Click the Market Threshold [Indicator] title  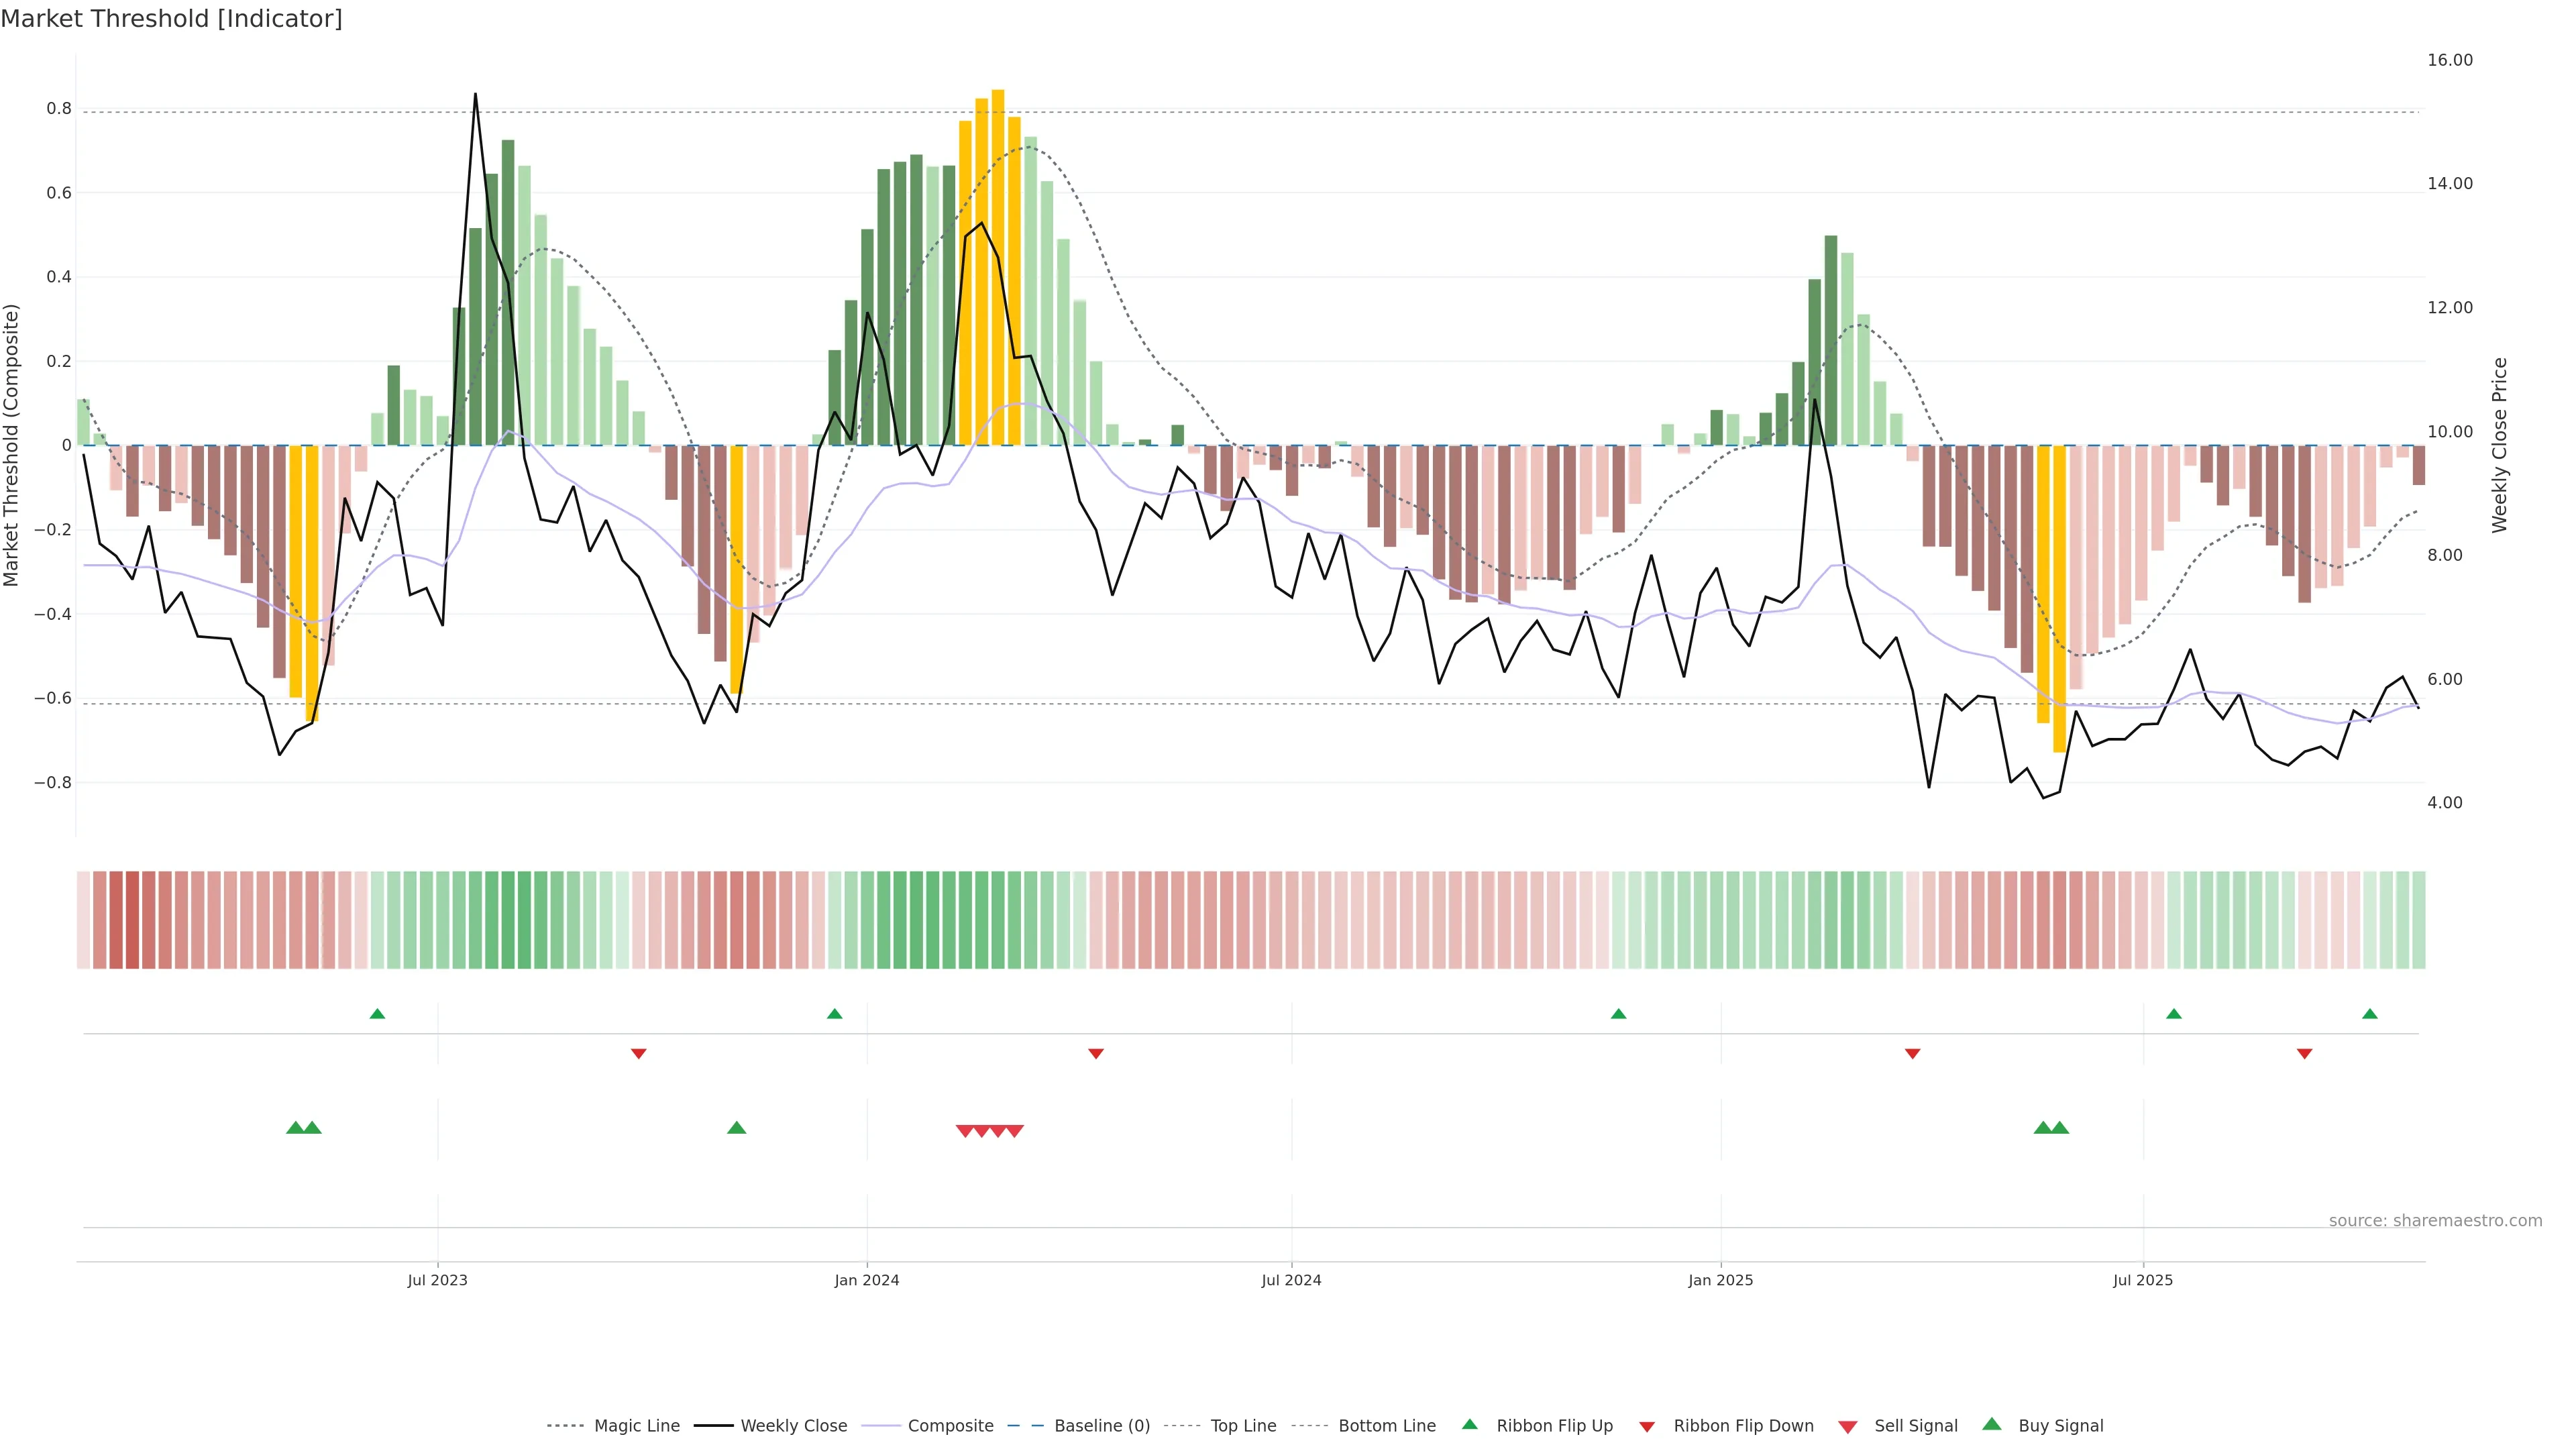pos(172,19)
